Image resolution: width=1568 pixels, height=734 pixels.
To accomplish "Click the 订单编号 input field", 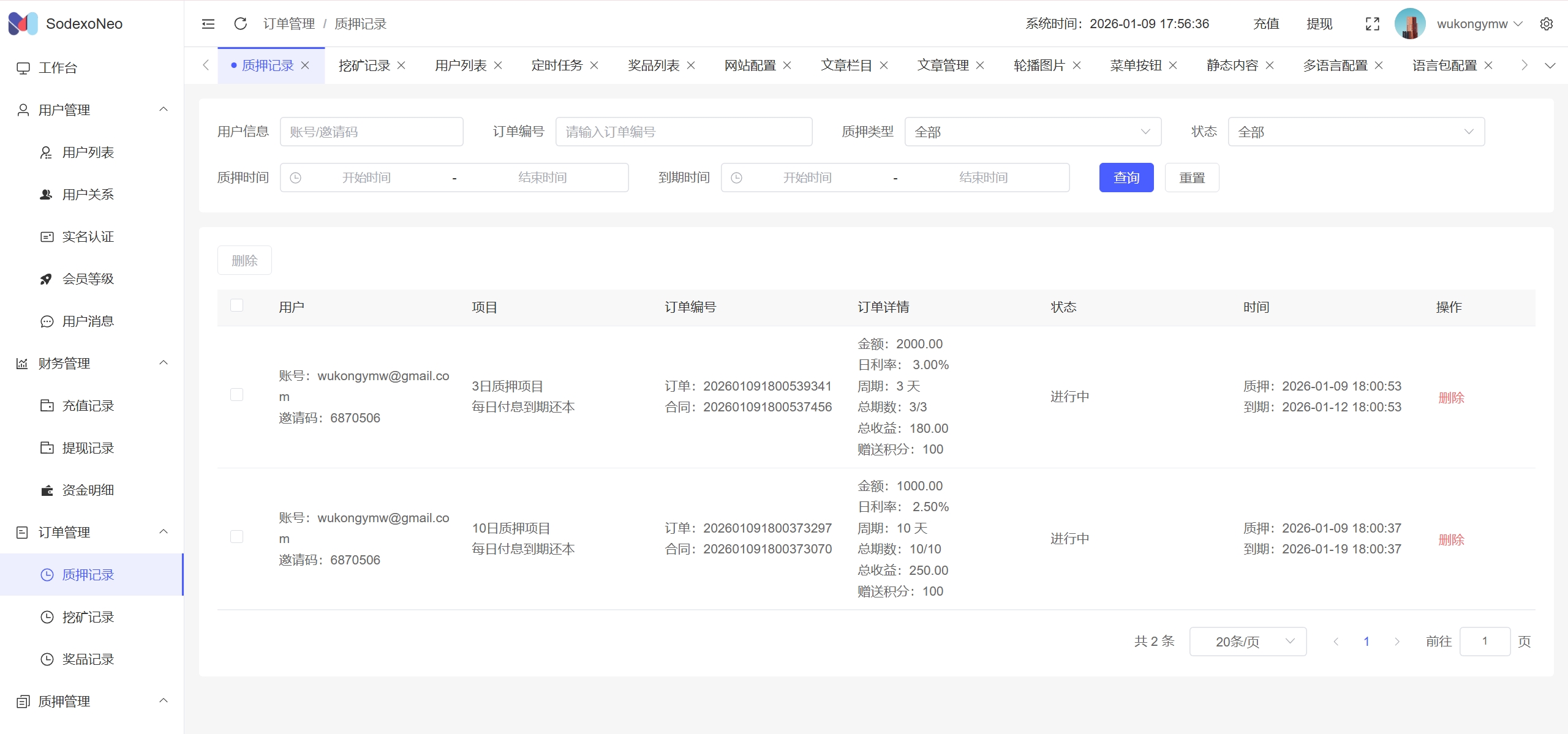I will pos(684,132).
